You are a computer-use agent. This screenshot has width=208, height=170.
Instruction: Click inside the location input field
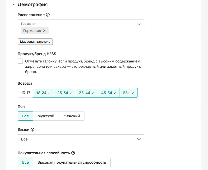pyautogui.click(x=92, y=31)
